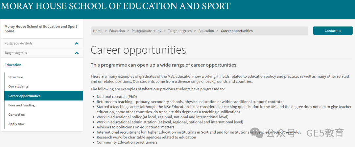
Task: Open Taught degrees breadcrumb link
Action: tap(180, 31)
